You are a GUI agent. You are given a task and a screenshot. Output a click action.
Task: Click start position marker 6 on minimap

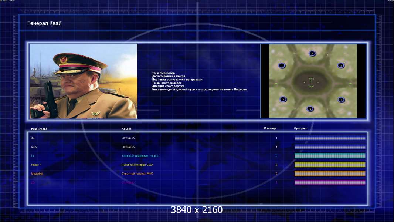point(312,54)
